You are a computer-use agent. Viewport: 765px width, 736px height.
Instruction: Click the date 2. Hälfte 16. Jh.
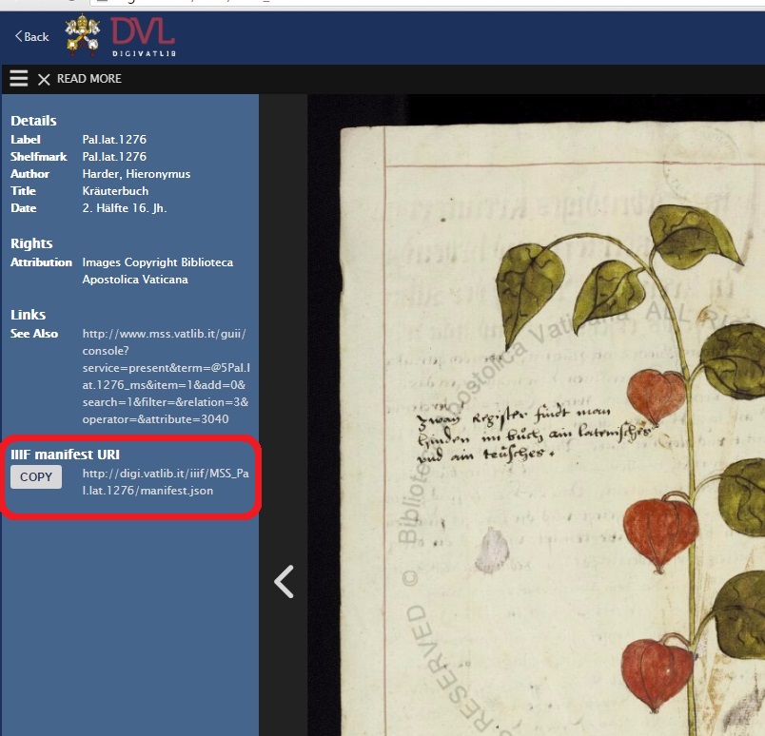(125, 208)
